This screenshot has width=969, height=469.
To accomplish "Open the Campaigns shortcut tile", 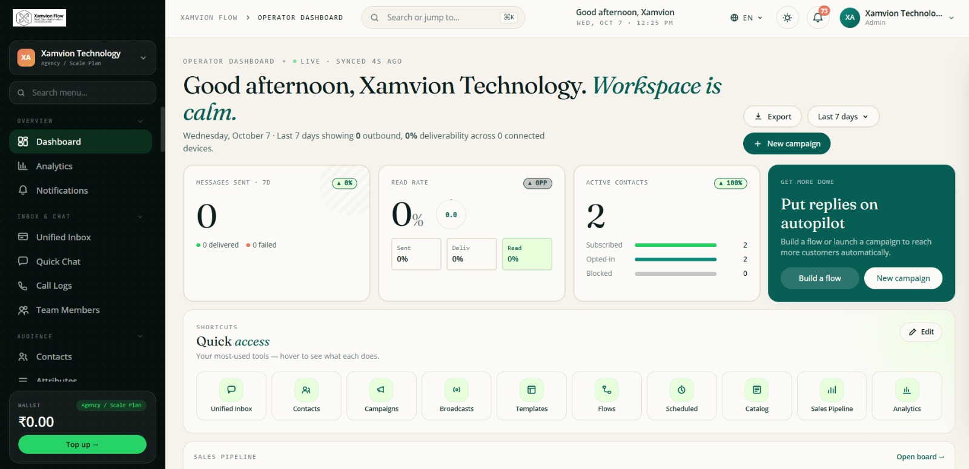I will pos(382,396).
